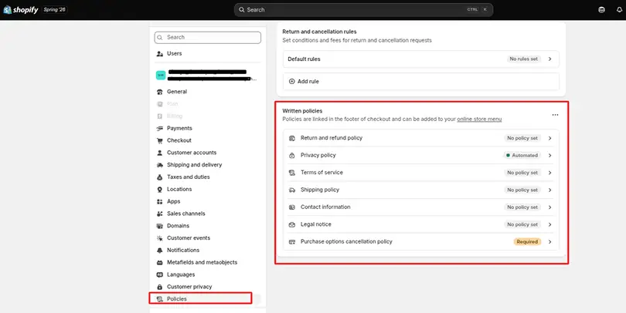
Task: Click the Return and cancellation rules heading
Action: pyautogui.click(x=319, y=32)
